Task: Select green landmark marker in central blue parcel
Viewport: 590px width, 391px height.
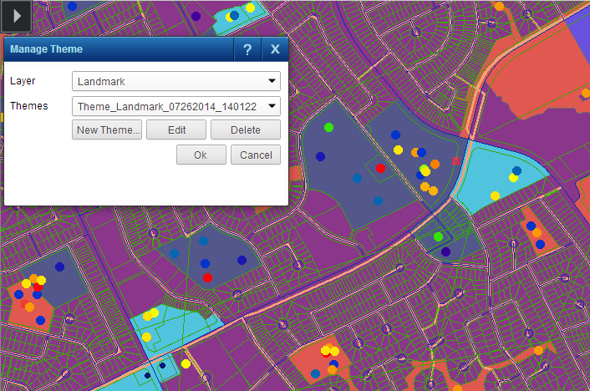Action: pos(328,128)
